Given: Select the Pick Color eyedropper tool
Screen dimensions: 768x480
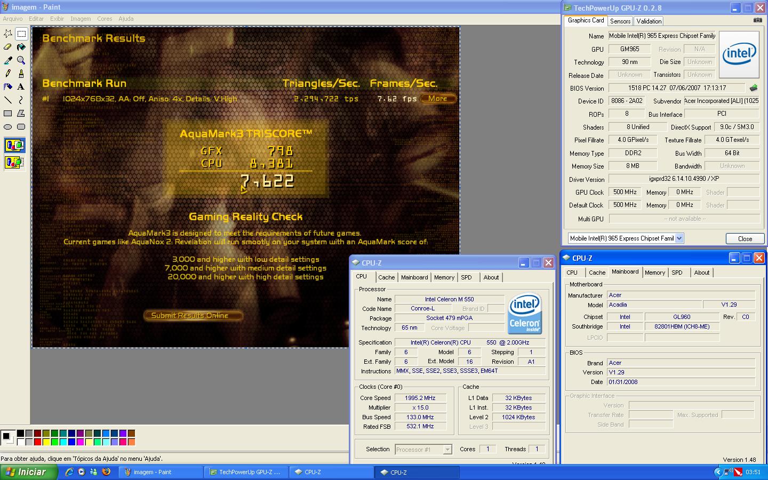Looking at the screenshot, I should click(8, 60).
